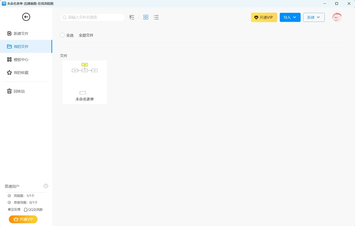Switch to grid view
Viewport: 355px width, 226px height.
coord(146,17)
